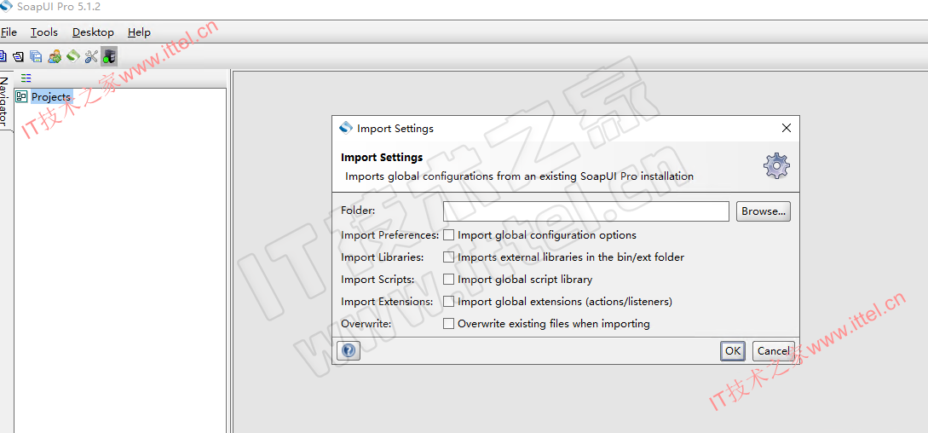Check Imports external libraries in bin/ext
Image resolution: width=928 pixels, height=433 pixels.
(449, 257)
